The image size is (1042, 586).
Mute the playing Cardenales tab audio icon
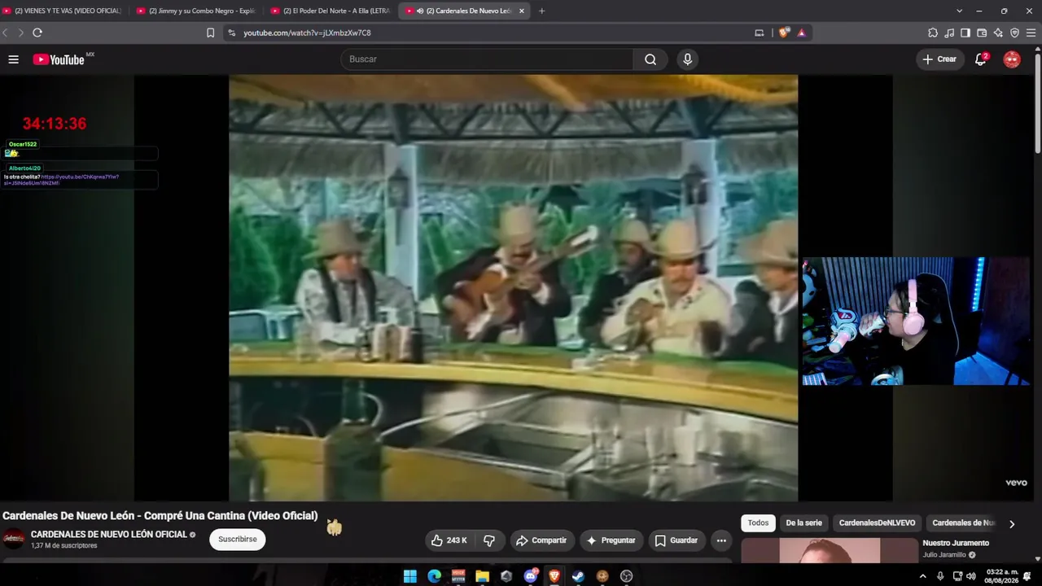coord(421,11)
